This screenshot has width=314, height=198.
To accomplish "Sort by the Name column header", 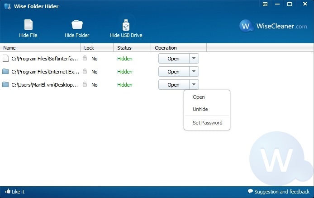I will click(x=40, y=48).
